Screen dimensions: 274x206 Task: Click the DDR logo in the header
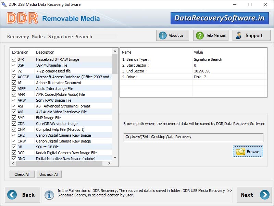pos(22,19)
